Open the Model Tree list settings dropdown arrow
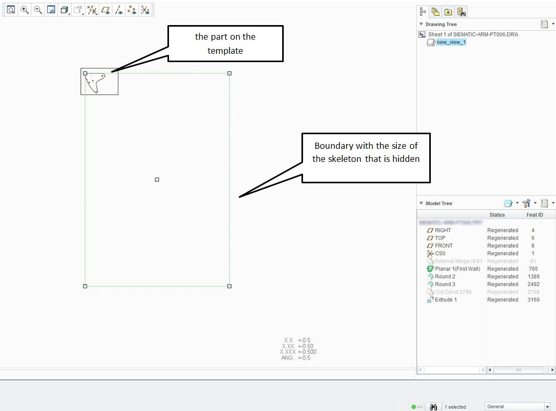Screen dimensions: 556x411 click(553, 203)
